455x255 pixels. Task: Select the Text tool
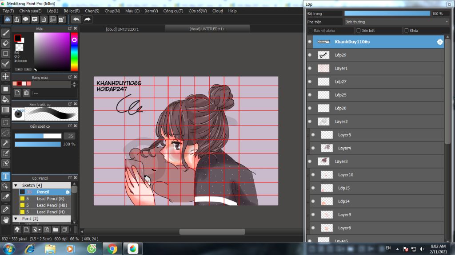[5, 176]
